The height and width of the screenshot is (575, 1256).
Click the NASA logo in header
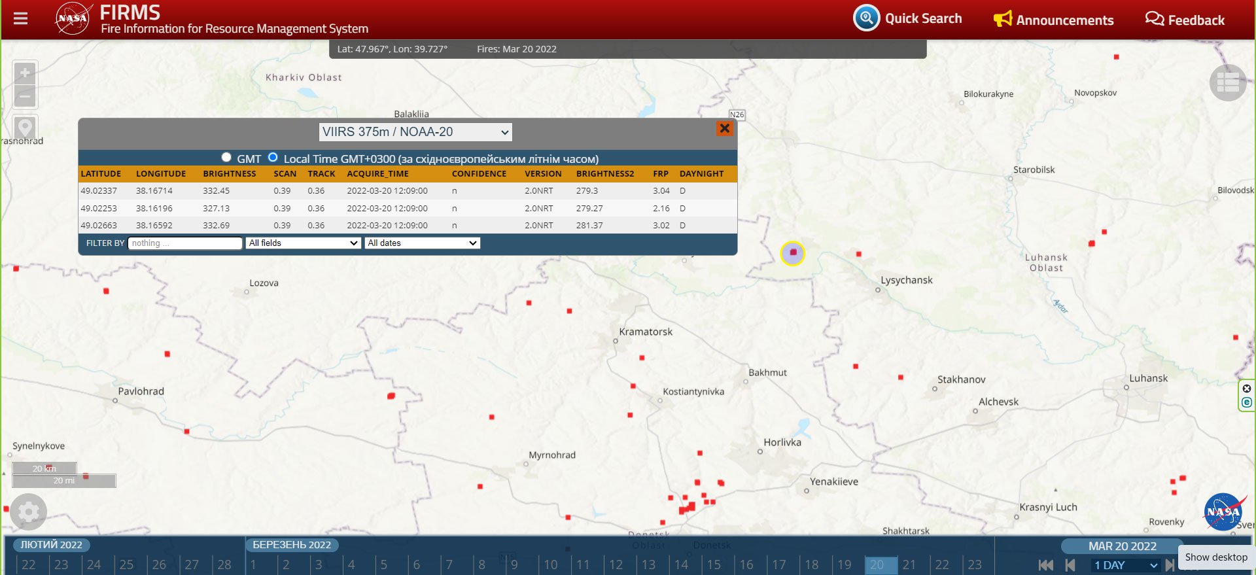coord(73,18)
